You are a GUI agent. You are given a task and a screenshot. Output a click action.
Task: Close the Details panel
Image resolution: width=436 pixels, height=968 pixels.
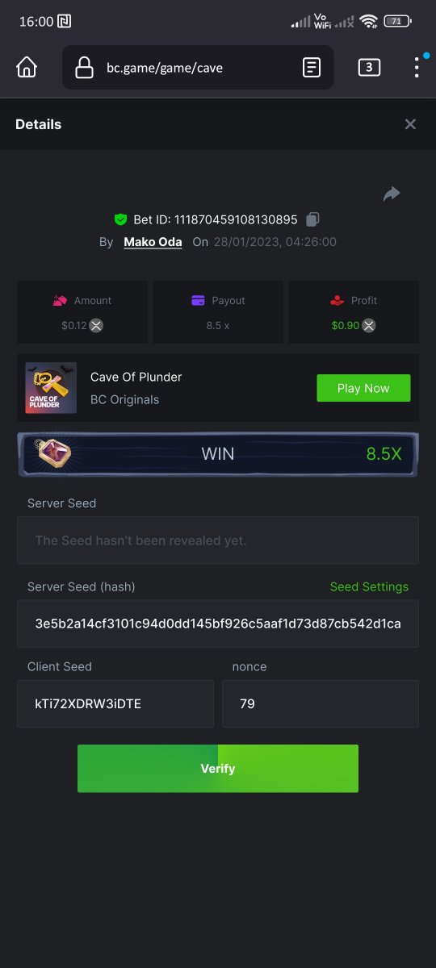pyautogui.click(x=410, y=124)
